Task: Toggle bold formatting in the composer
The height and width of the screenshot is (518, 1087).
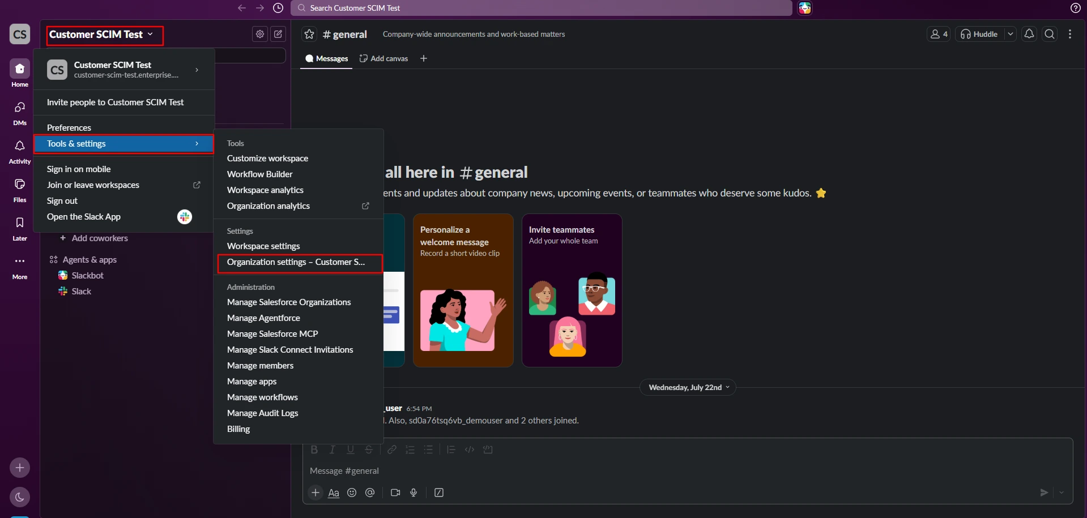Action: (314, 449)
